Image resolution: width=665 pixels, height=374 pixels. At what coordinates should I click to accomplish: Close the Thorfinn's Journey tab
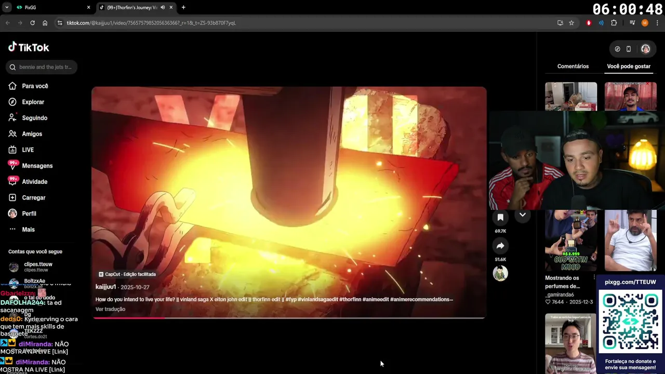pos(171,7)
